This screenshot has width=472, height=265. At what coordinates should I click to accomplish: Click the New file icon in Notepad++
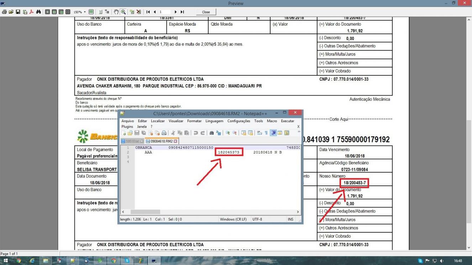124,133
